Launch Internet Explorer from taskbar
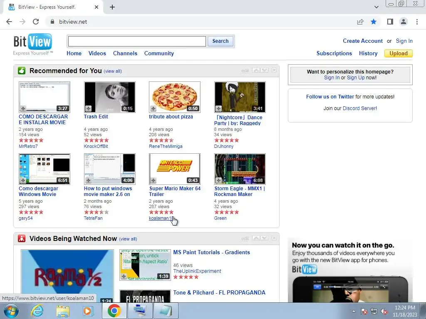Image resolution: width=426 pixels, height=319 pixels. point(37,311)
